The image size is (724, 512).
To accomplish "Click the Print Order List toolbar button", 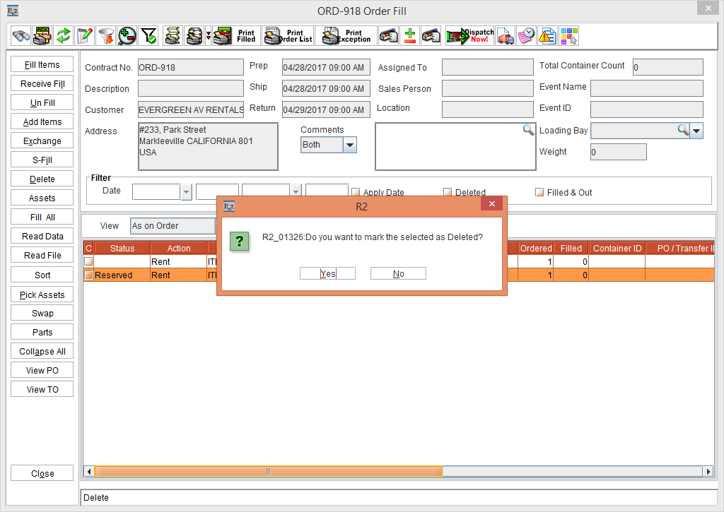I will tap(288, 35).
